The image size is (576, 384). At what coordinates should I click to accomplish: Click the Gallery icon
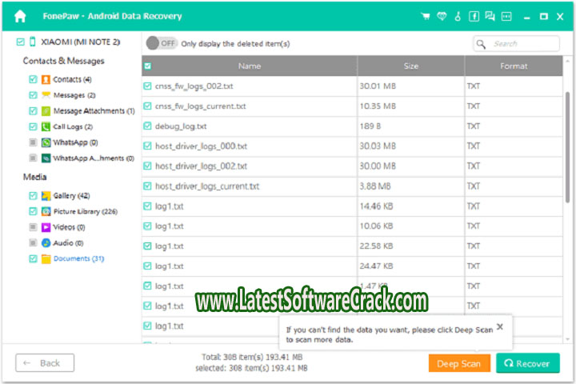click(x=46, y=196)
